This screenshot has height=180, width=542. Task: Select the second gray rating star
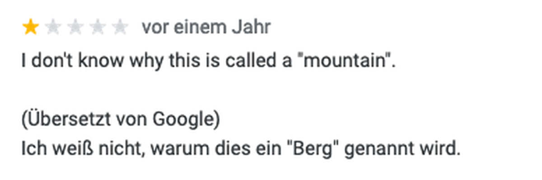point(53,28)
